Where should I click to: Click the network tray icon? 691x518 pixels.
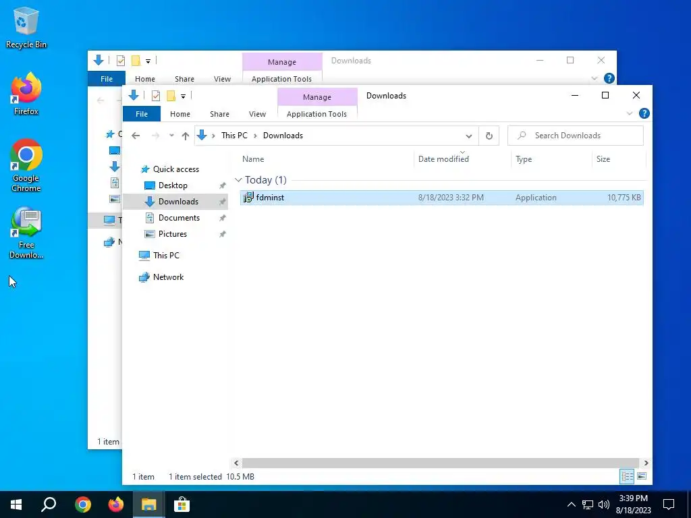coord(588,505)
